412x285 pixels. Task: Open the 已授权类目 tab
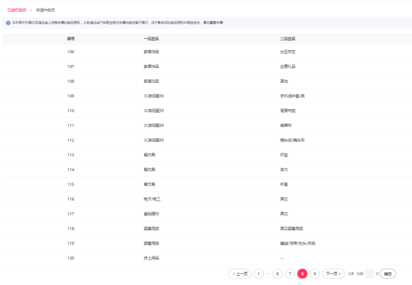16,10
